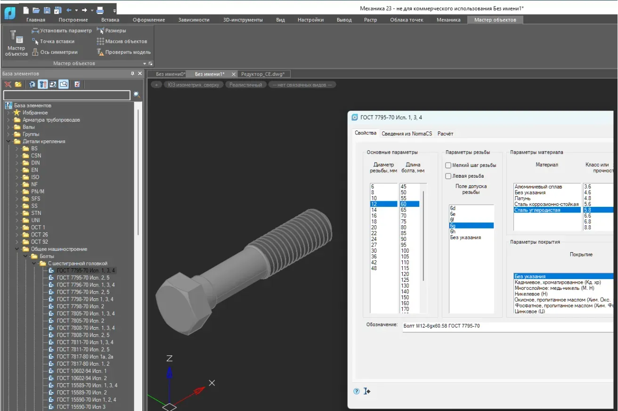Click the База элементов search input field
Viewport: 618px width, 411px height.
tap(66, 95)
